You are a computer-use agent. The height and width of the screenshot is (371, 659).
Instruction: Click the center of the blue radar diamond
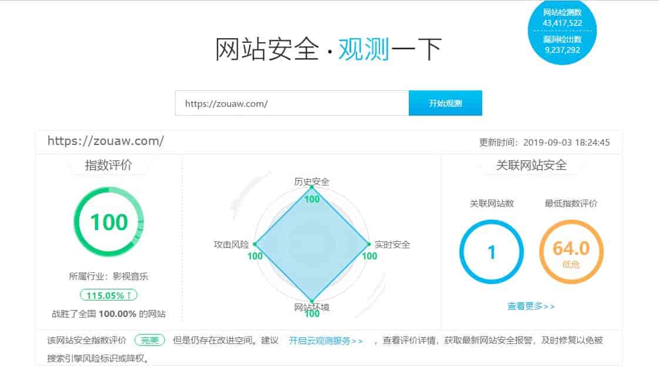(311, 244)
